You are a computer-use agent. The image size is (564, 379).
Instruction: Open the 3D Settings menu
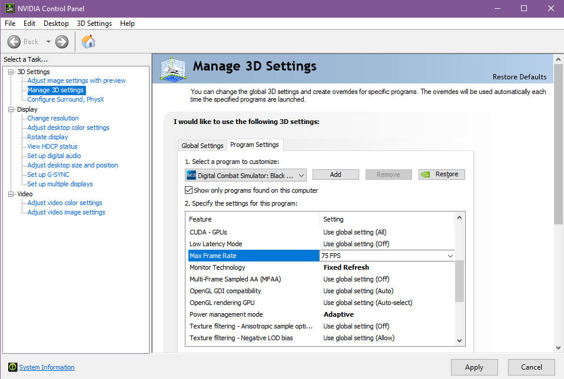pyautogui.click(x=94, y=24)
